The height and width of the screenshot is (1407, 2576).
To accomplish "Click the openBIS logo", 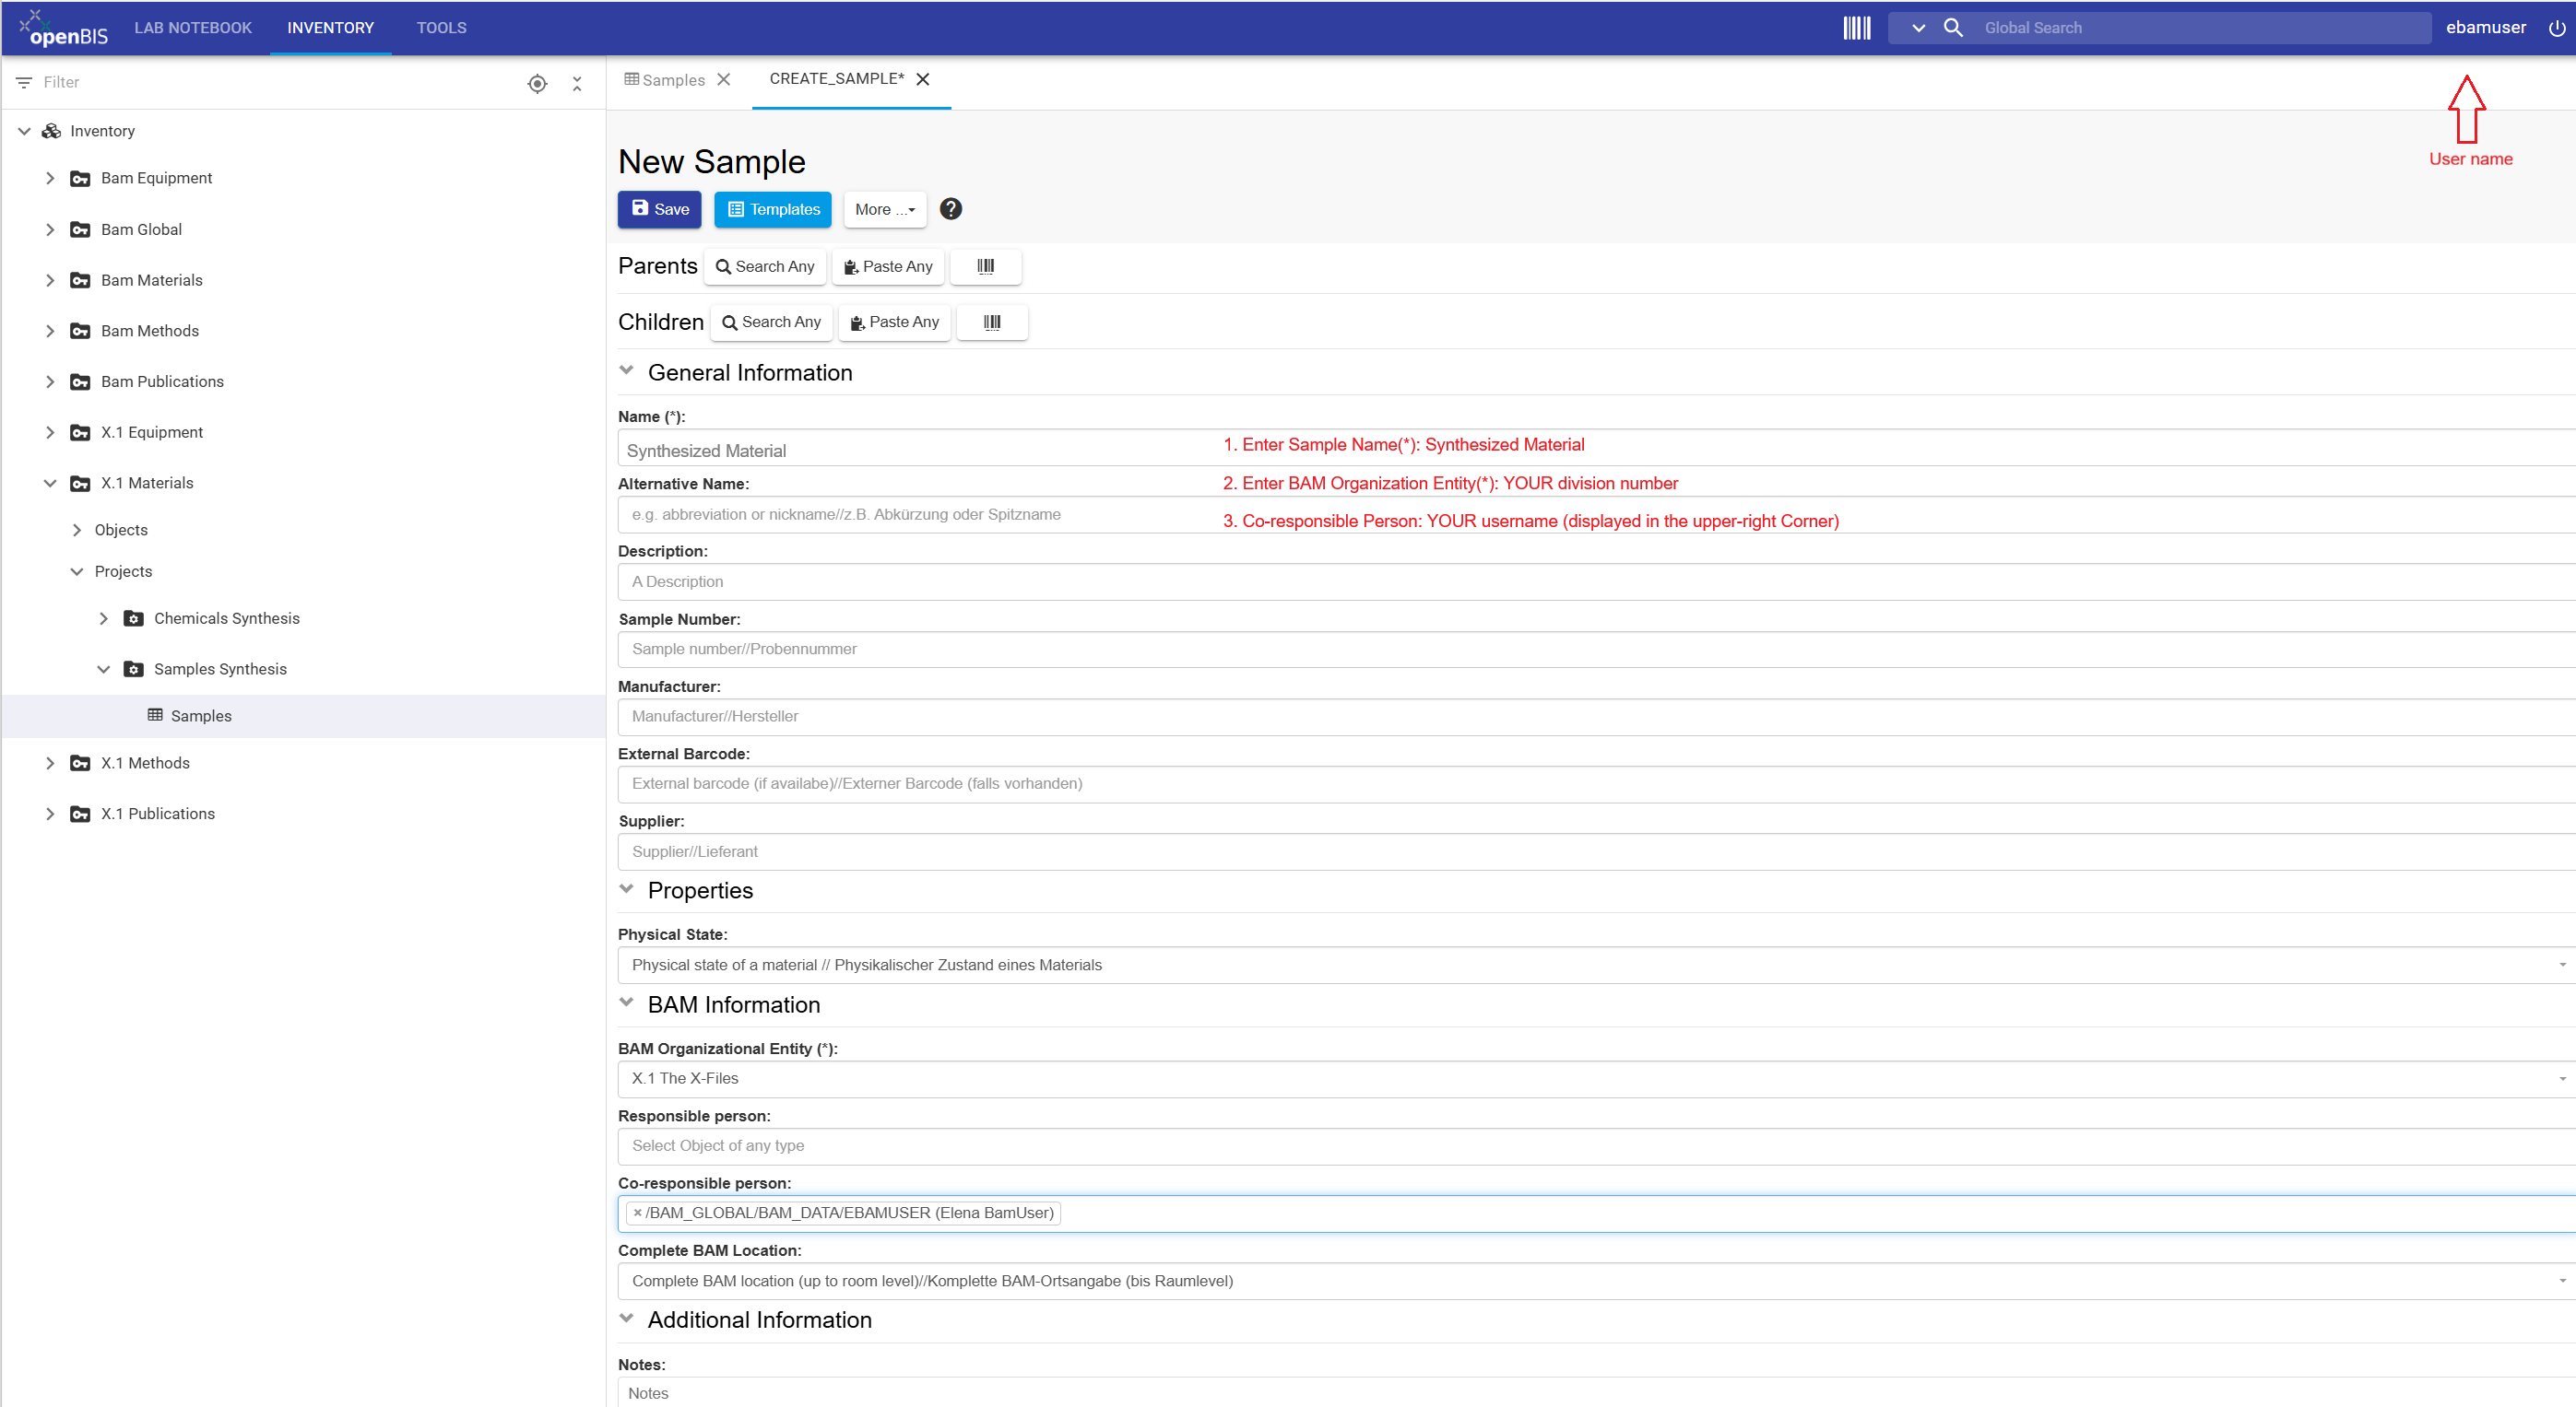I will pyautogui.click(x=64, y=28).
